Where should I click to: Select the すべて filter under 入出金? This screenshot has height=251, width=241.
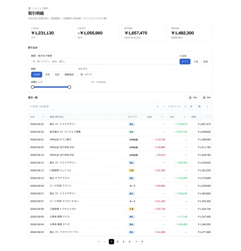(185, 62)
